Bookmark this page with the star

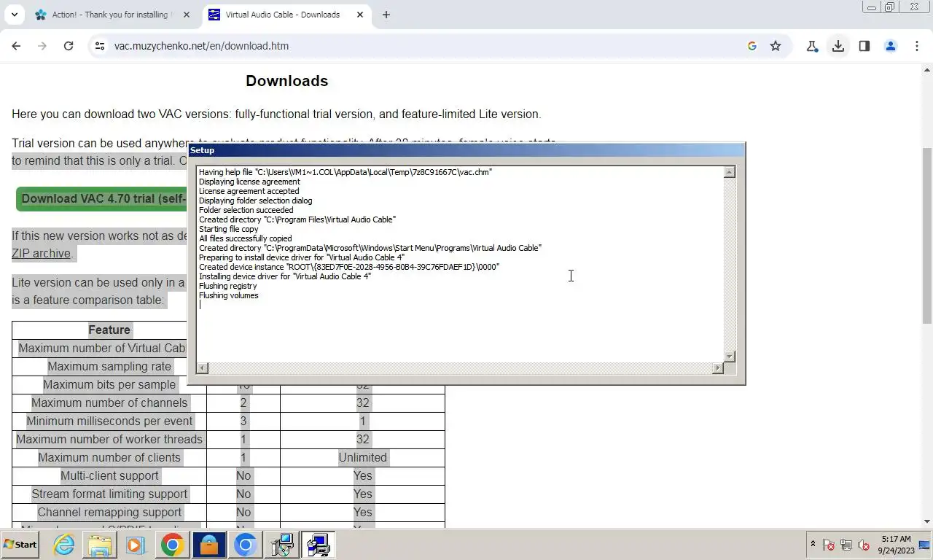[x=776, y=46]
